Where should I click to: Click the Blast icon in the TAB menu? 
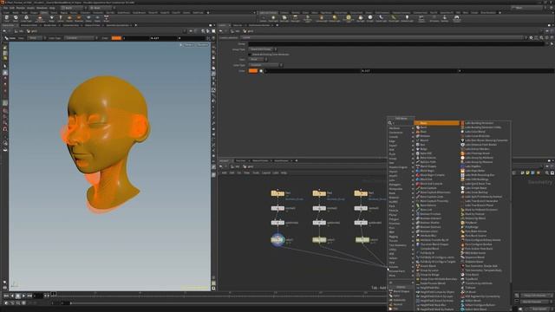point(418,132)
